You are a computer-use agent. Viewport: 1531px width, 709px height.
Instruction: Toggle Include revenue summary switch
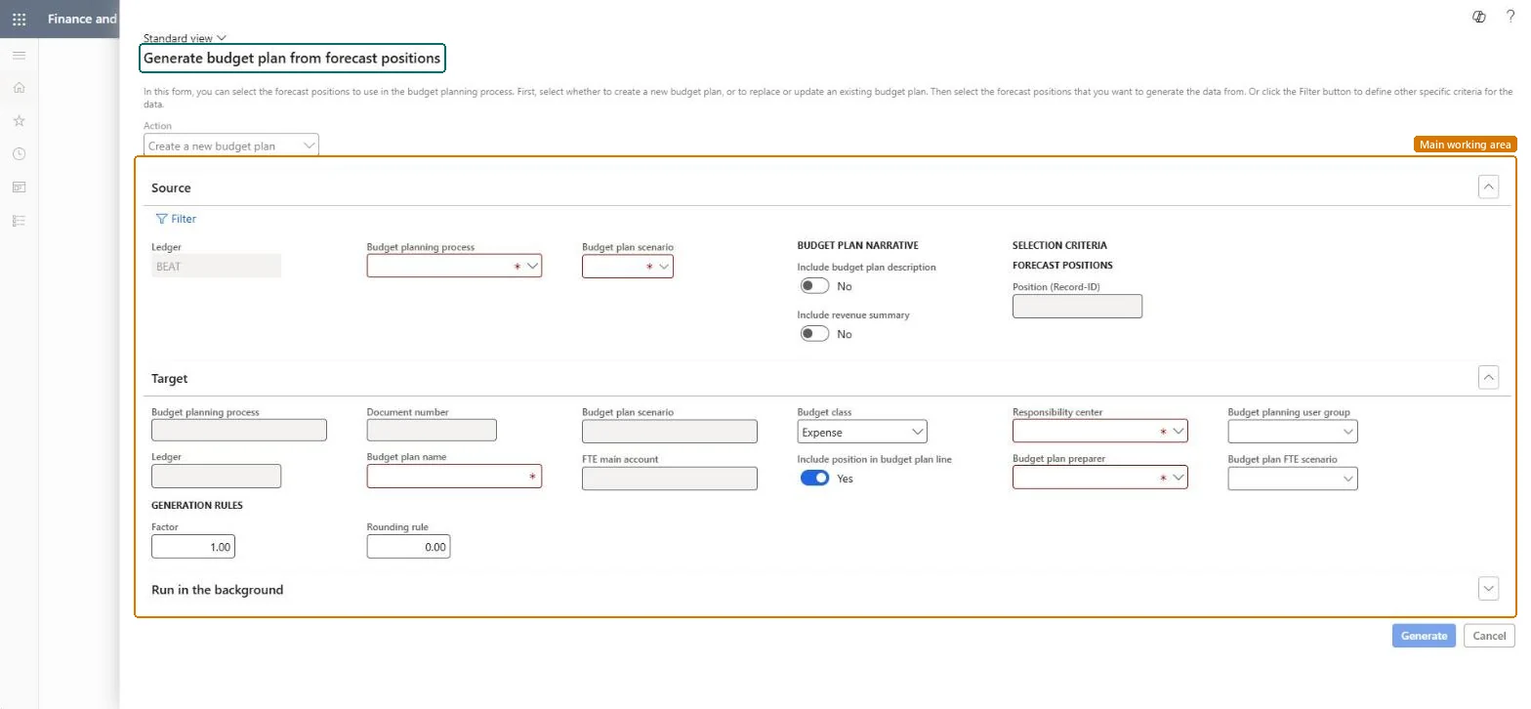coord(814,334)
